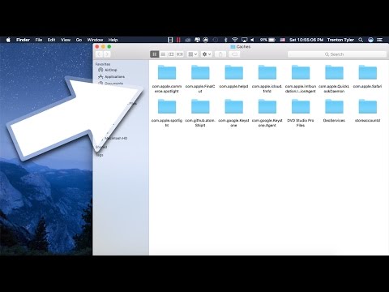Viewport: 389px width, 292px height.
Task: Select the com.google.Keystone folder
Action: point(233,113)
